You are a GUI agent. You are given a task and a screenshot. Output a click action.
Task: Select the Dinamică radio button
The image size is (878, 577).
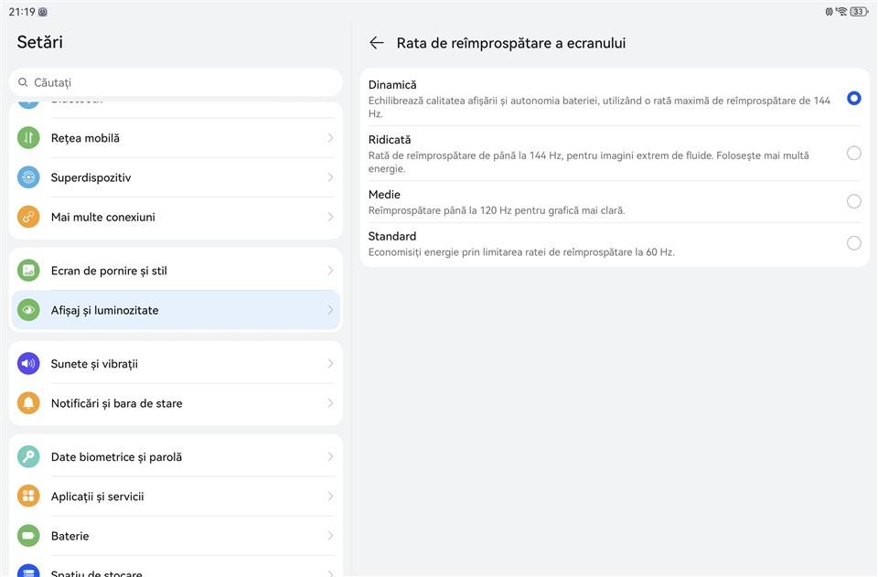click(853, 98)
